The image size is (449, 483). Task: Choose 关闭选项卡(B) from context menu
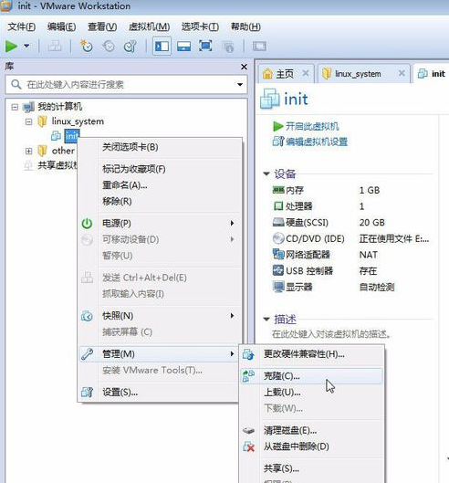(x=160, y=147)
